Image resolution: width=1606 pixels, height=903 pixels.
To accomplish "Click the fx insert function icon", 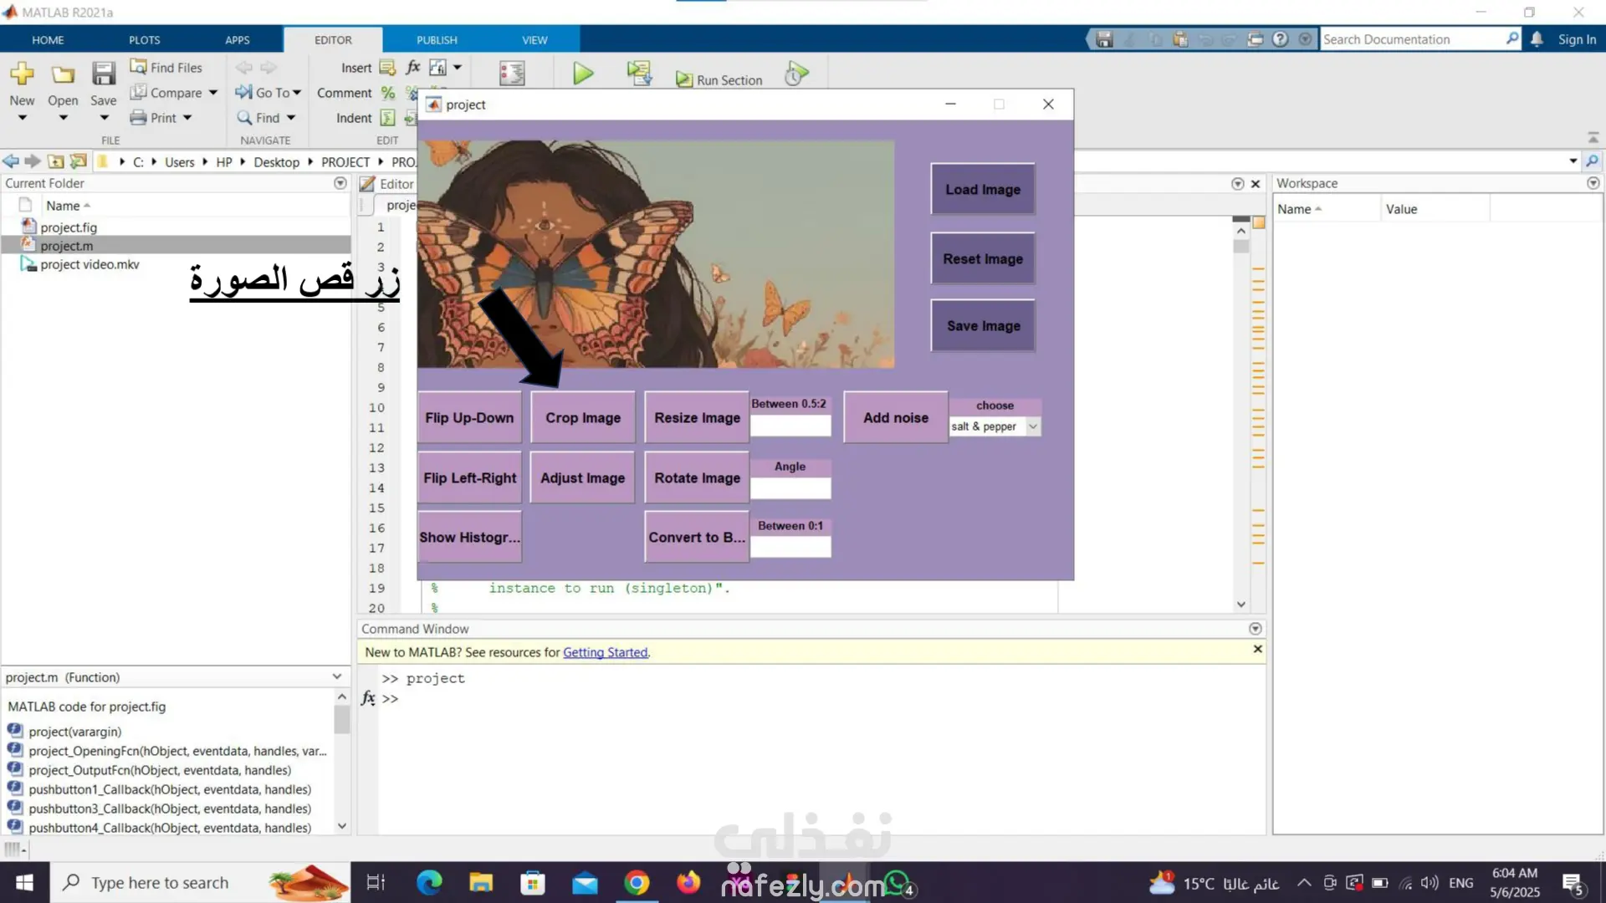I will 412,68.
